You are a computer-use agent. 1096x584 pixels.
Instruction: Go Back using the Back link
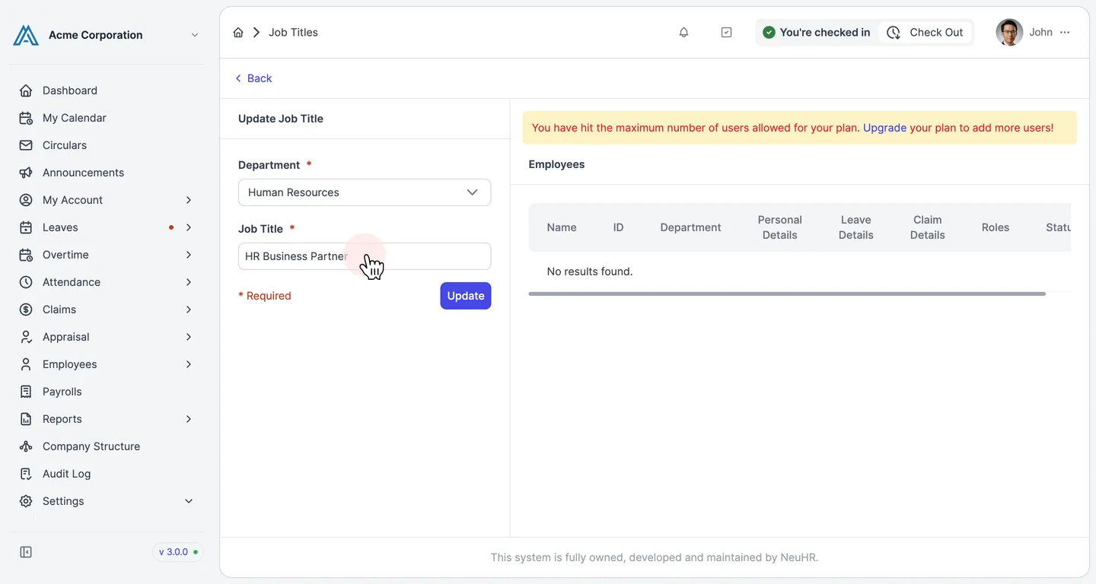tap(253, 78)
